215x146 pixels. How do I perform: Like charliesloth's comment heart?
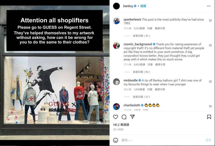210,106
